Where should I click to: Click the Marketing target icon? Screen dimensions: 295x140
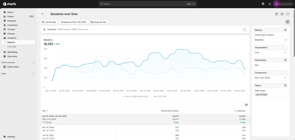[x=5, y=52]
